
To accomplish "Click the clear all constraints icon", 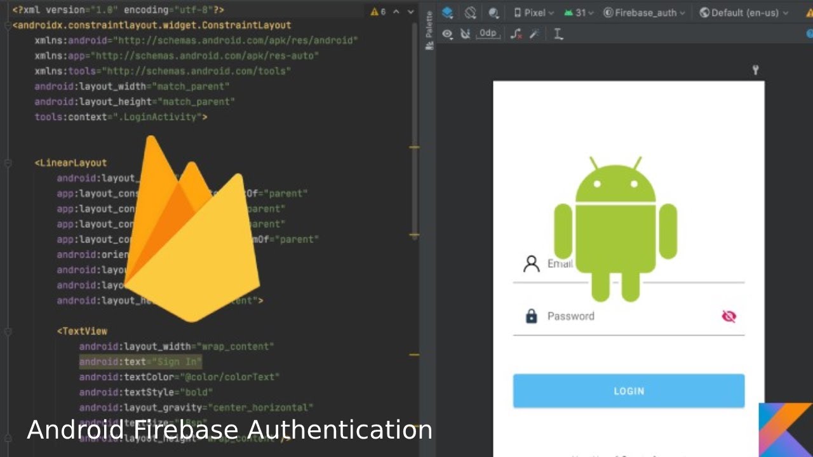I will click(516, 34).
